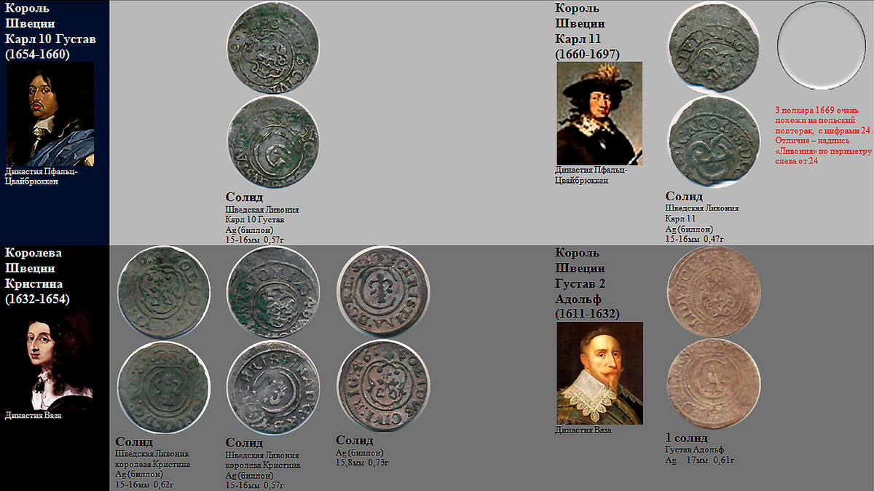Click the '15-16мм 0,47г' size text

click(695, 238)
